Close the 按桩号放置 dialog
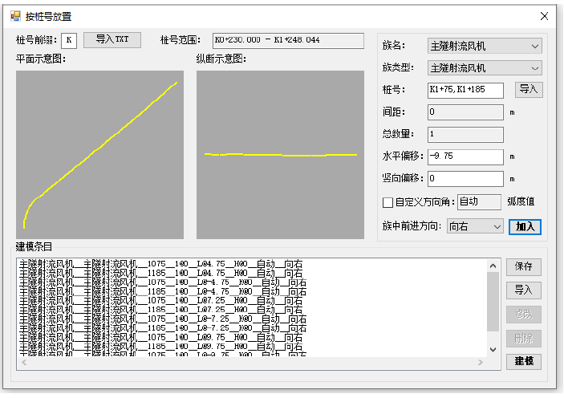The image size is (564, 398). (x=544, y=16)
